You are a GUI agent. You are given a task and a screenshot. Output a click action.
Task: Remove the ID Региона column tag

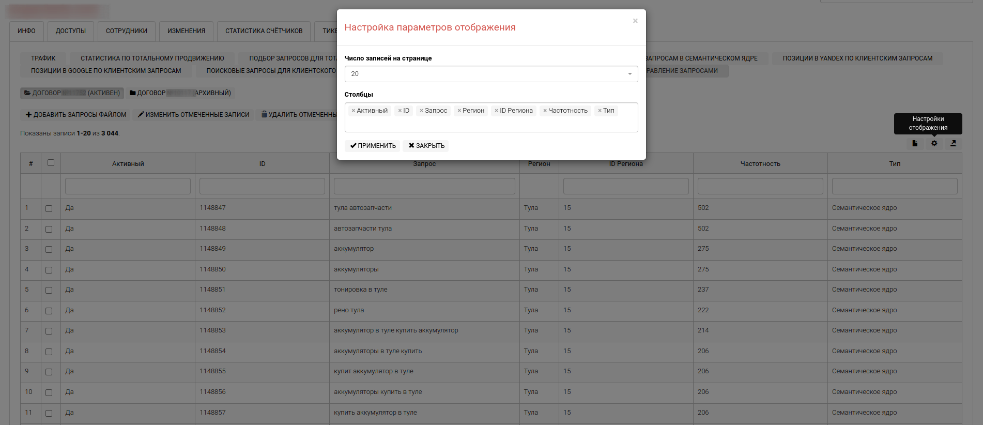tap(496, 111)
